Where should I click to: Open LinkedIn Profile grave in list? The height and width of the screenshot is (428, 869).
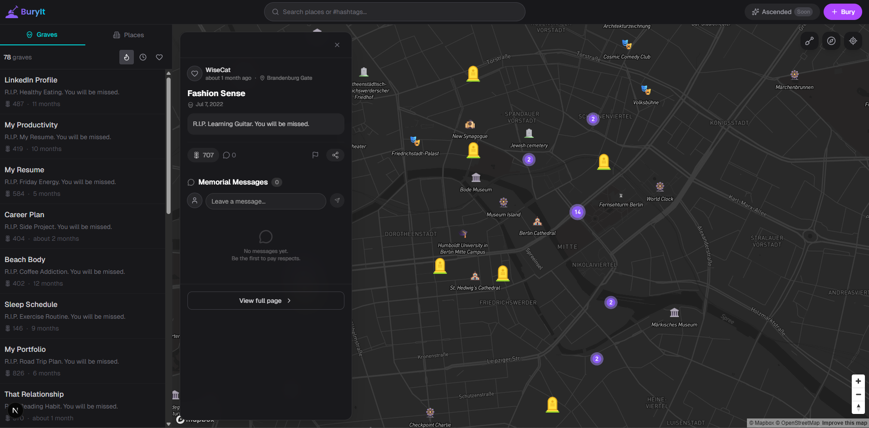83,92
